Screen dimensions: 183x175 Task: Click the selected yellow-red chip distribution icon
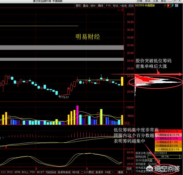coord(169,5)
